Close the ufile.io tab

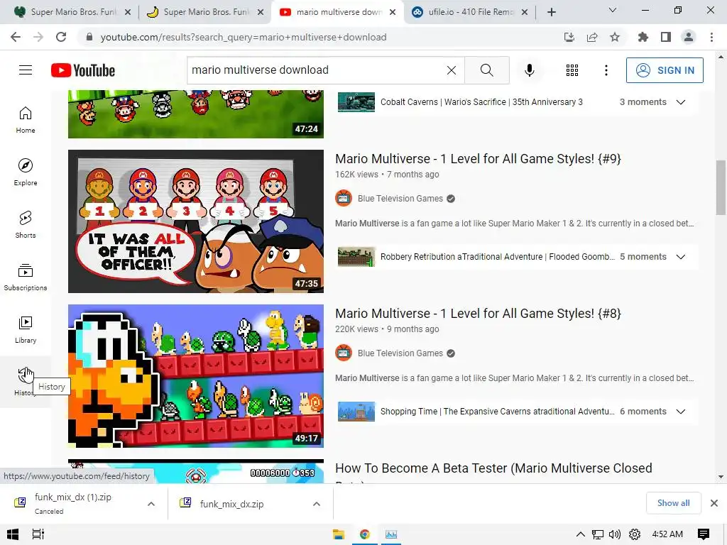tap(525, 12)
